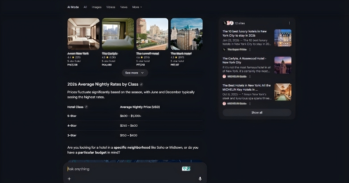Open the More dropdown in search tabs
349x183 pixels.
[x=137, y=7]
